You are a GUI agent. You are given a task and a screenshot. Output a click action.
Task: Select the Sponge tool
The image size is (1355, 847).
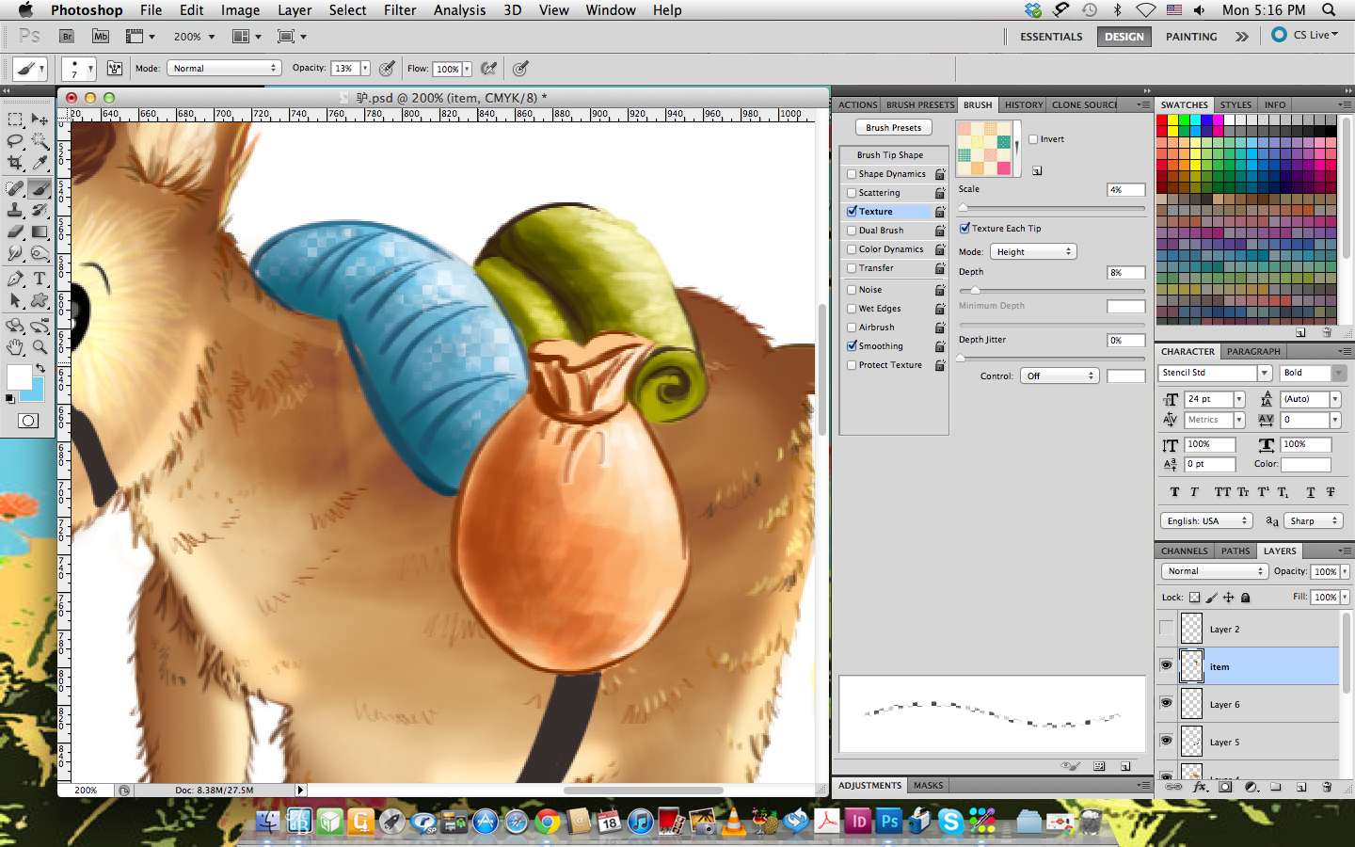(40, 253)
